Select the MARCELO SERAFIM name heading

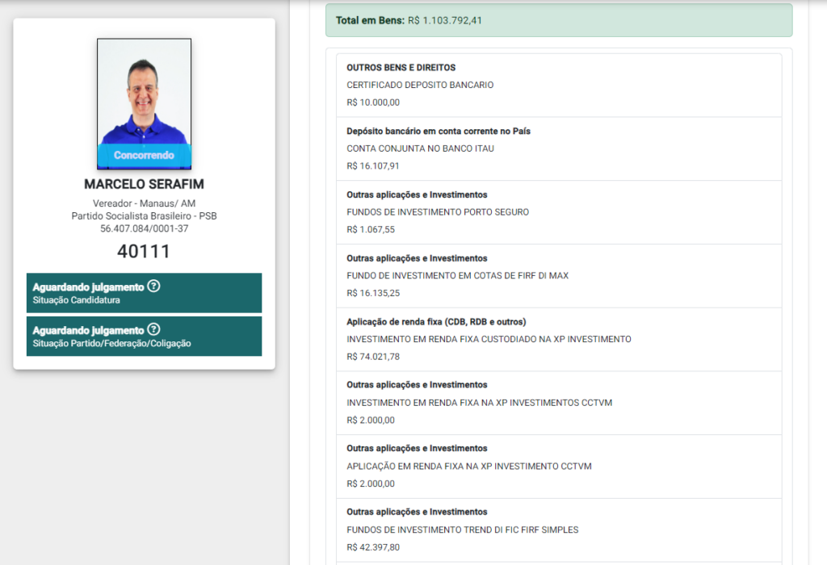click(x=144, y=185)
